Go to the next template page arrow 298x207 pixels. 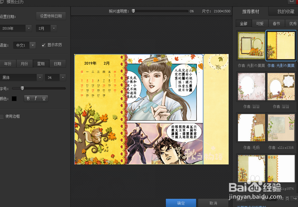coord(251,199)
